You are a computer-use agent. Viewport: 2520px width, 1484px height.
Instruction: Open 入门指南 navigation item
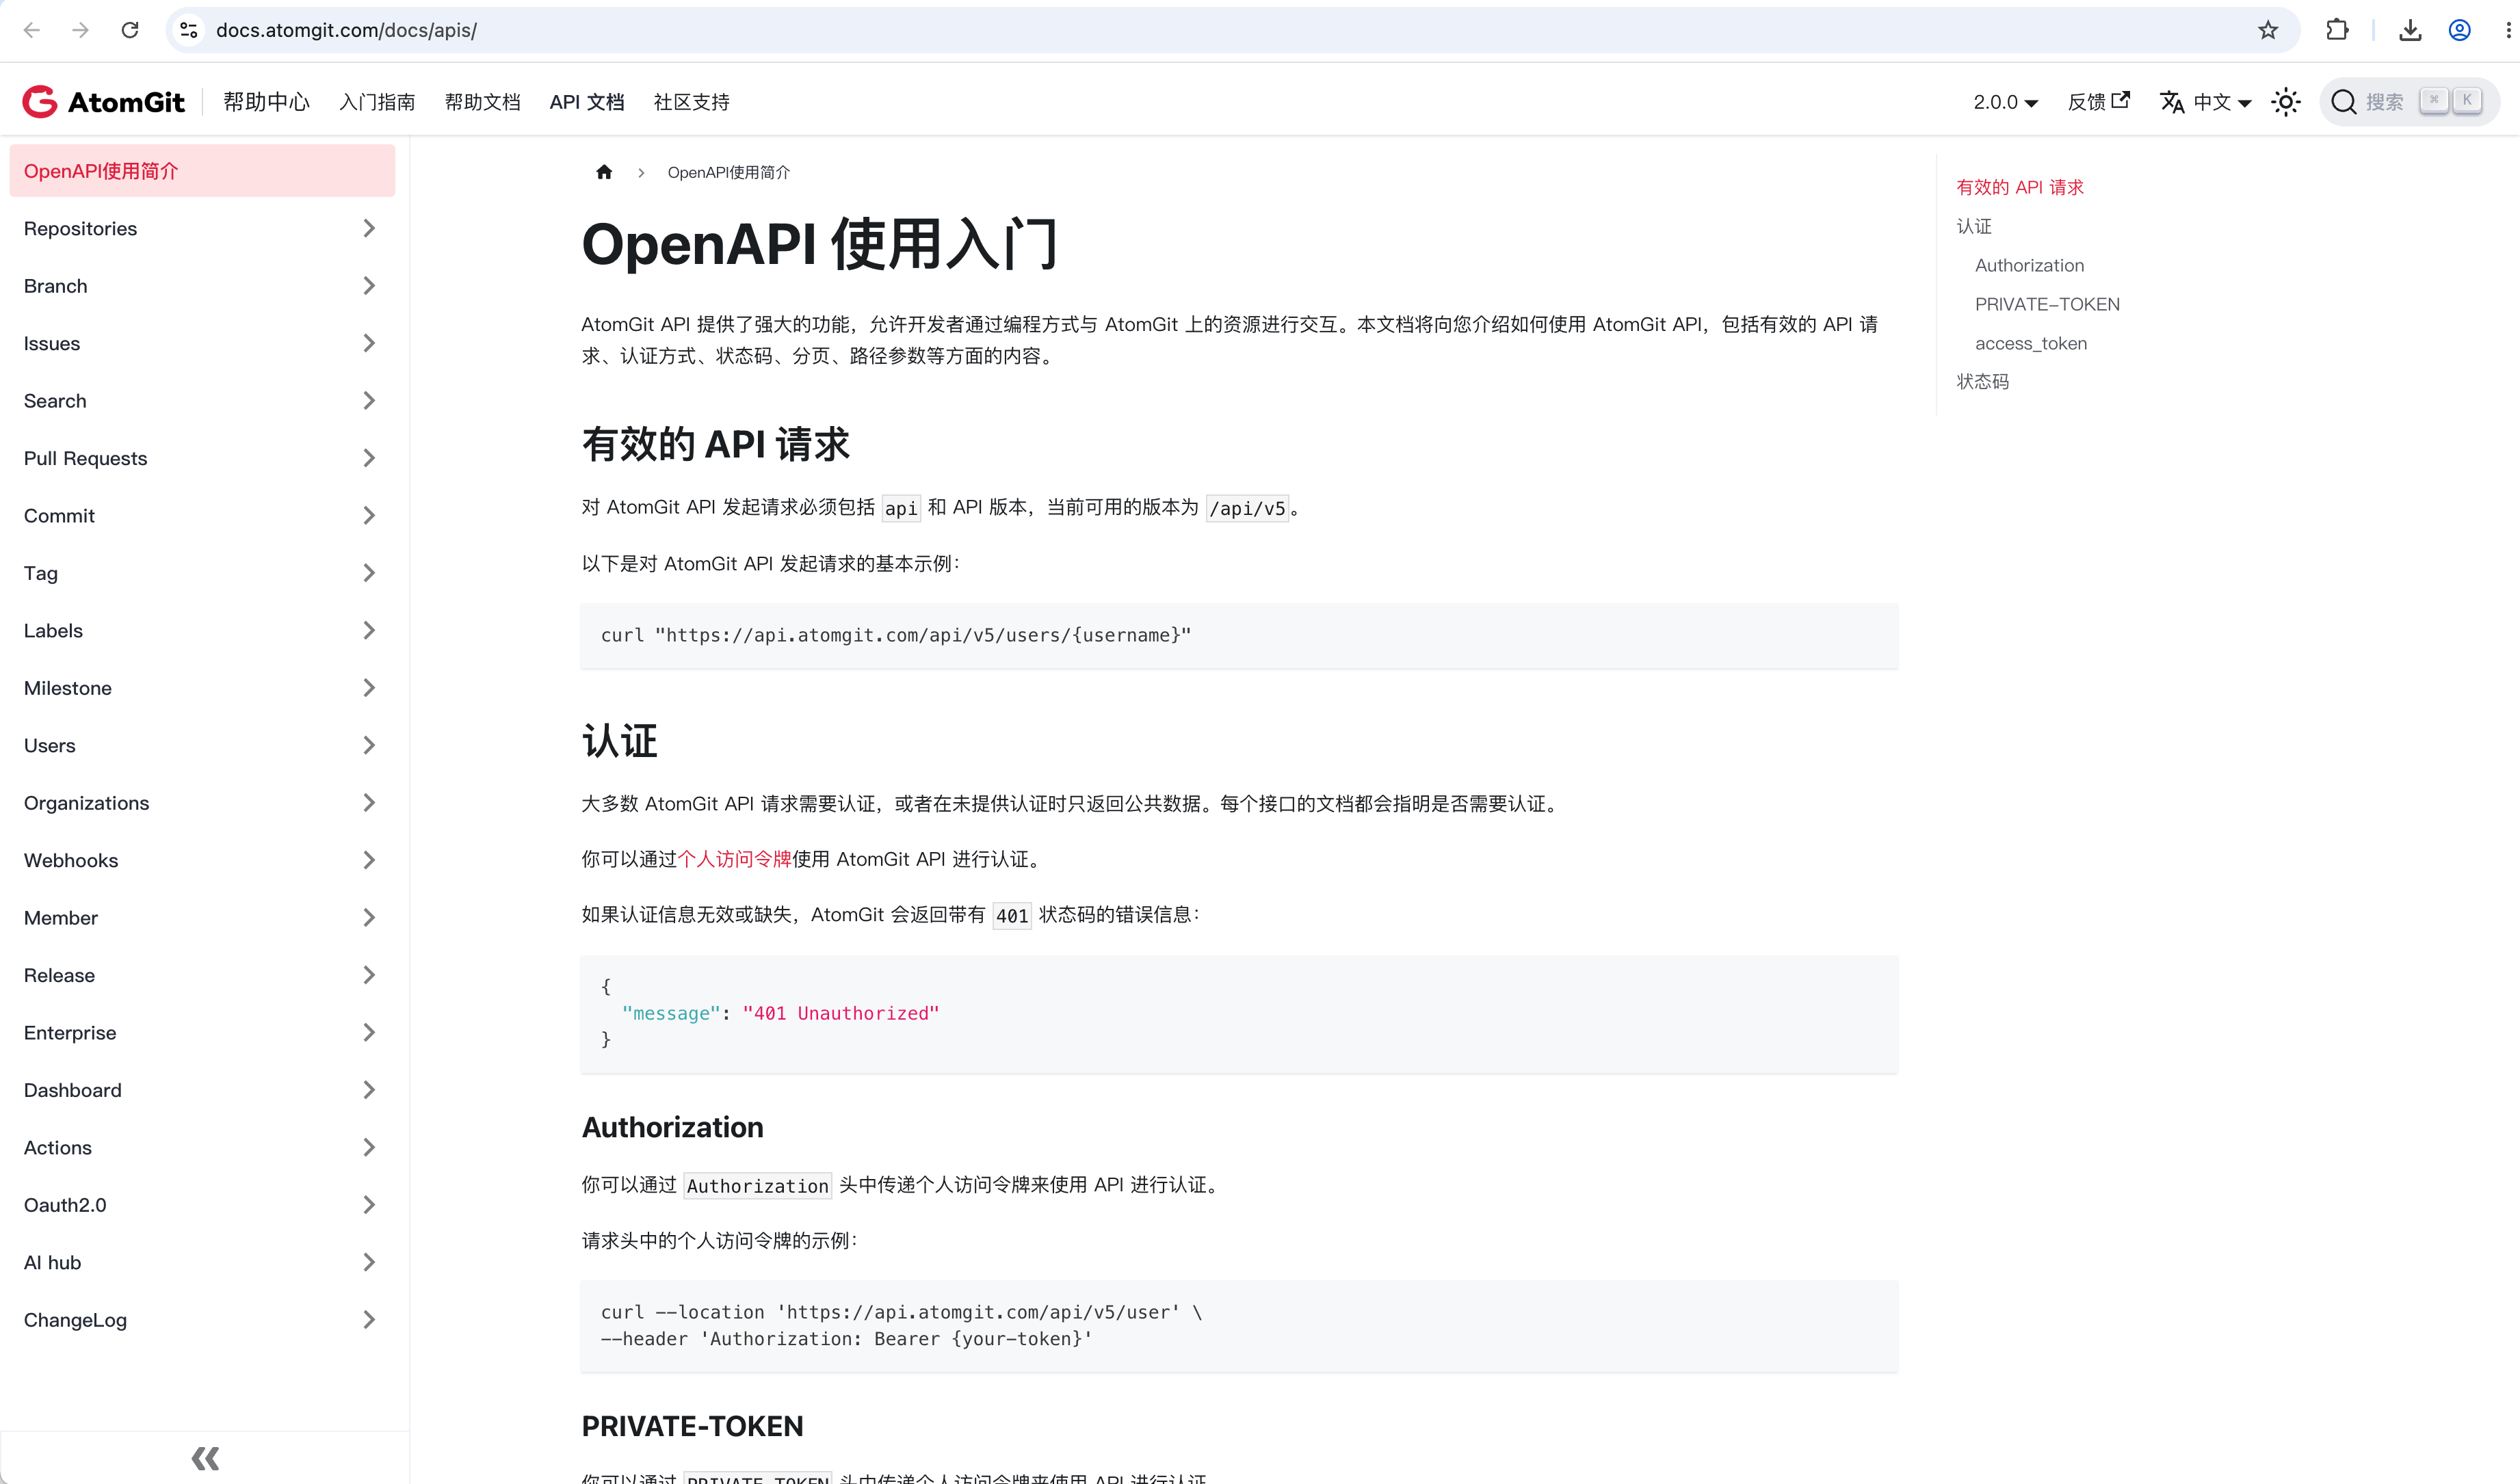point(377,102)
